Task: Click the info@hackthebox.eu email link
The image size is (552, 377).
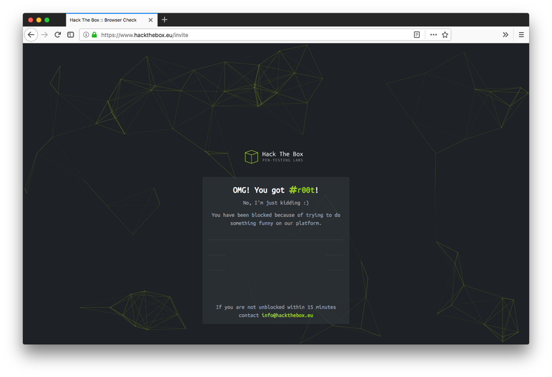Action: coord(288,316)
